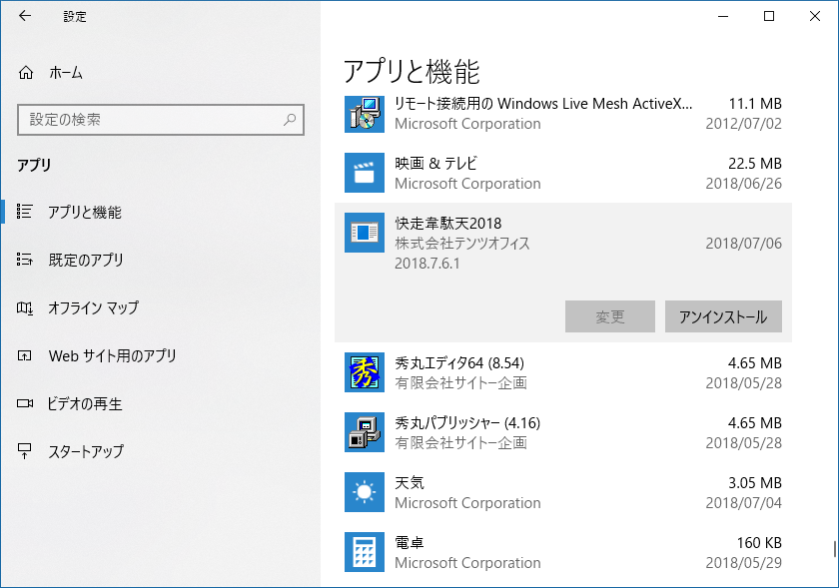Click the 映画 & テレビ clapperboard icon
This screenshot has height=588, width=839.
point(364,173)
